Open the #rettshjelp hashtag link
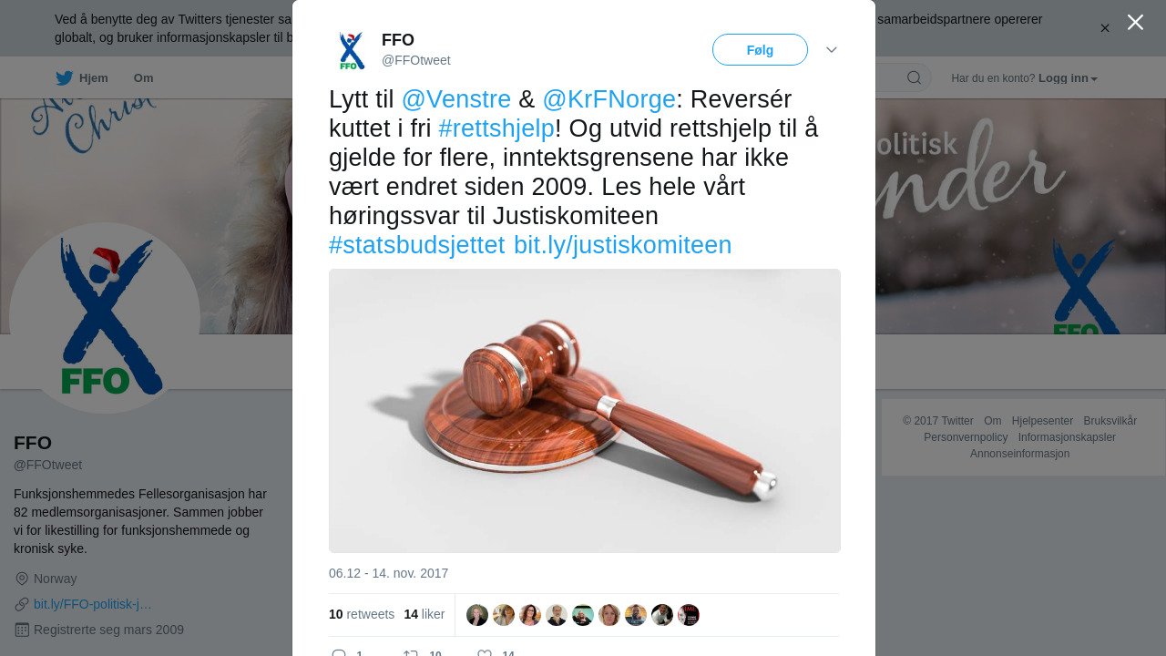 point(496,128)
